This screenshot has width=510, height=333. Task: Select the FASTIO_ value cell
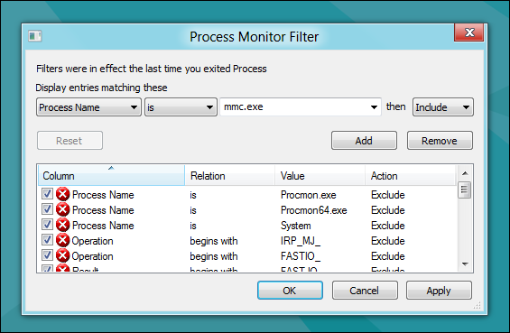(x=301, y=256)
